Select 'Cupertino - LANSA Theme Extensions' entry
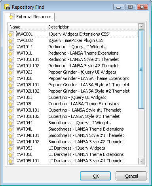Screen dimensions: 152x186 pos(84,104)
